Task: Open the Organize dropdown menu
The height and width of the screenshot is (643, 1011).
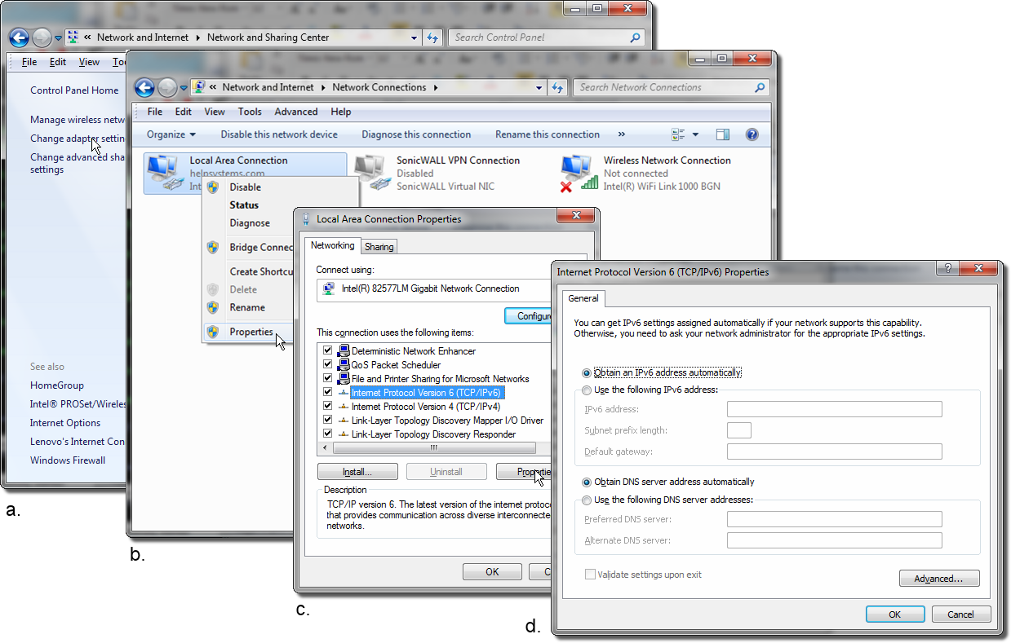Action: tap(171, 134)
